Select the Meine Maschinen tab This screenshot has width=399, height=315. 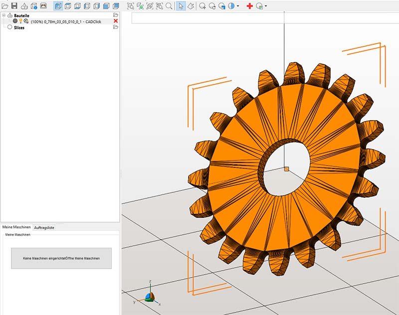point(16,227)
